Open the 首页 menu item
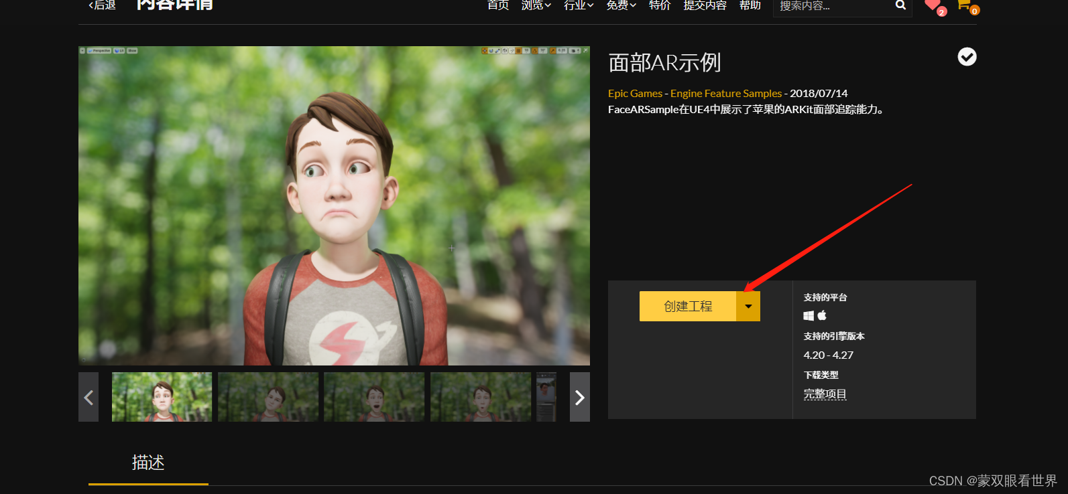The height and width of the screenshot is (494, 1068). click(x=497, y=5)
